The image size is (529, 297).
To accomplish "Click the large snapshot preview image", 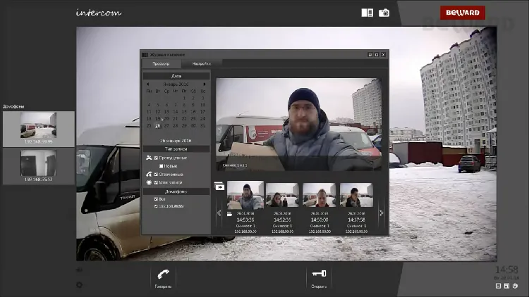I will point(298,125).
